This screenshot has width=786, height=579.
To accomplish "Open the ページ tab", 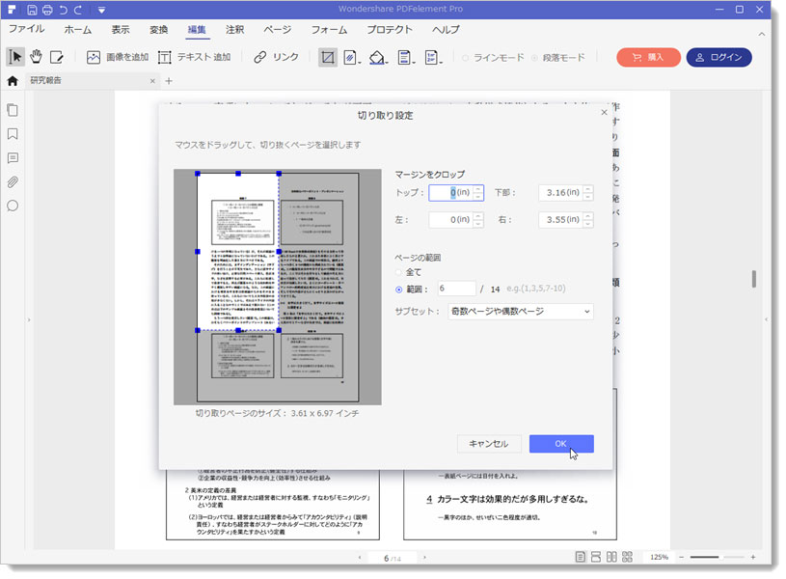I will 278,30.
